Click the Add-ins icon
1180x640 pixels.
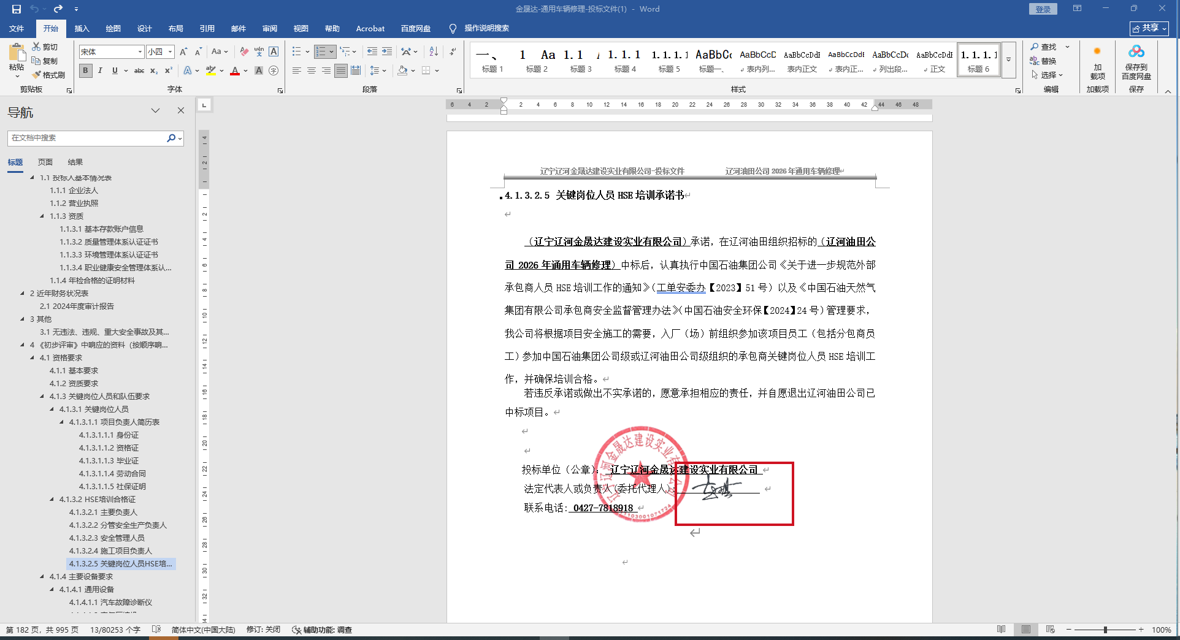[x=1097, y=51]
